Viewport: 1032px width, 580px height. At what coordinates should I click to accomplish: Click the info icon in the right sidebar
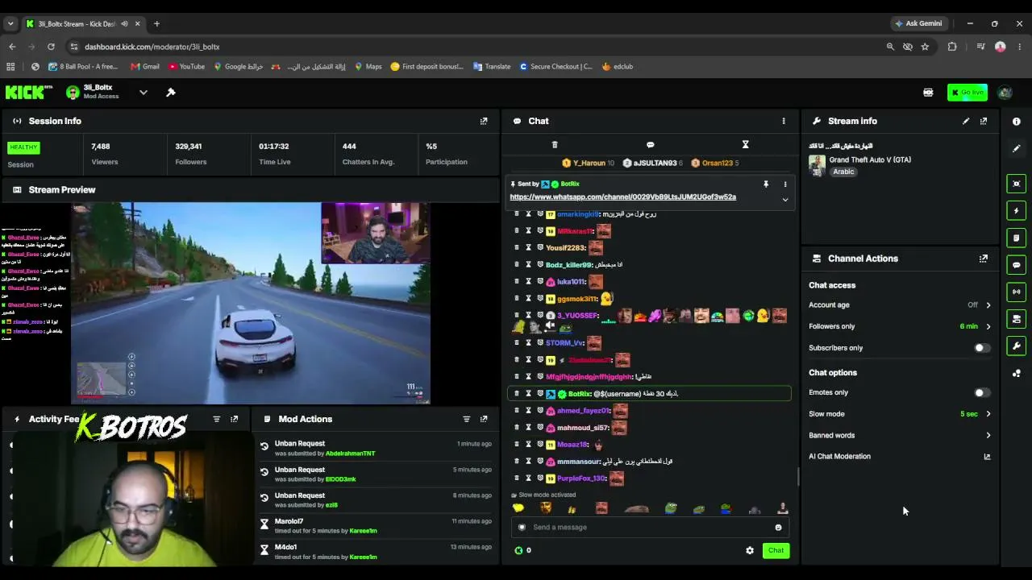pyautogui.click(x=1017, y=122)
